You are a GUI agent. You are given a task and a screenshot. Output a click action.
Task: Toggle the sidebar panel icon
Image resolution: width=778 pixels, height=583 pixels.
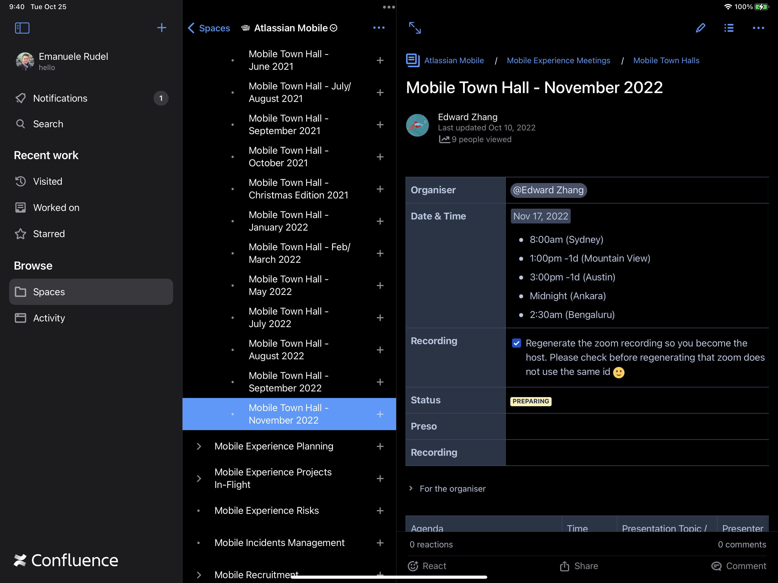(22, 28)
